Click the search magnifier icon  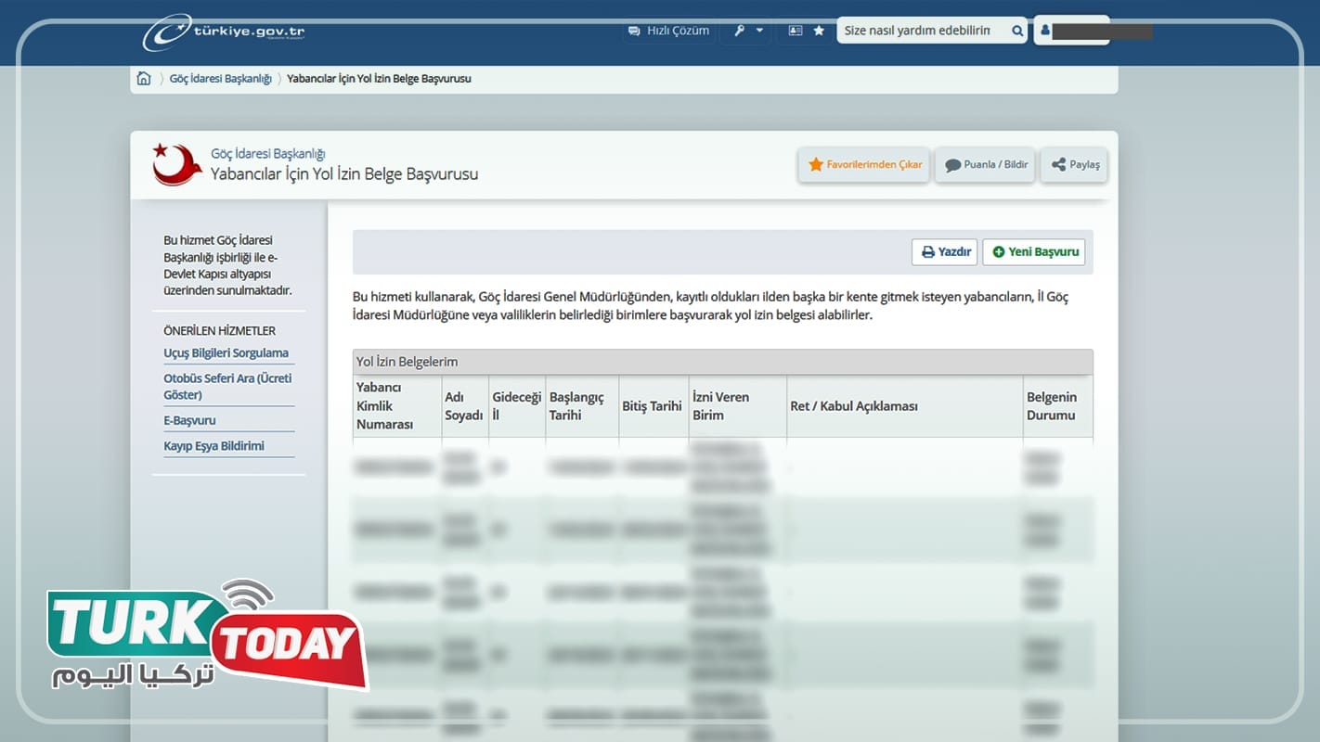click(x=1017, y=31)
